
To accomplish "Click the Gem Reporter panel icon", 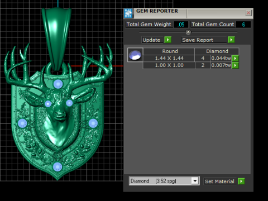I will (128, 13).
